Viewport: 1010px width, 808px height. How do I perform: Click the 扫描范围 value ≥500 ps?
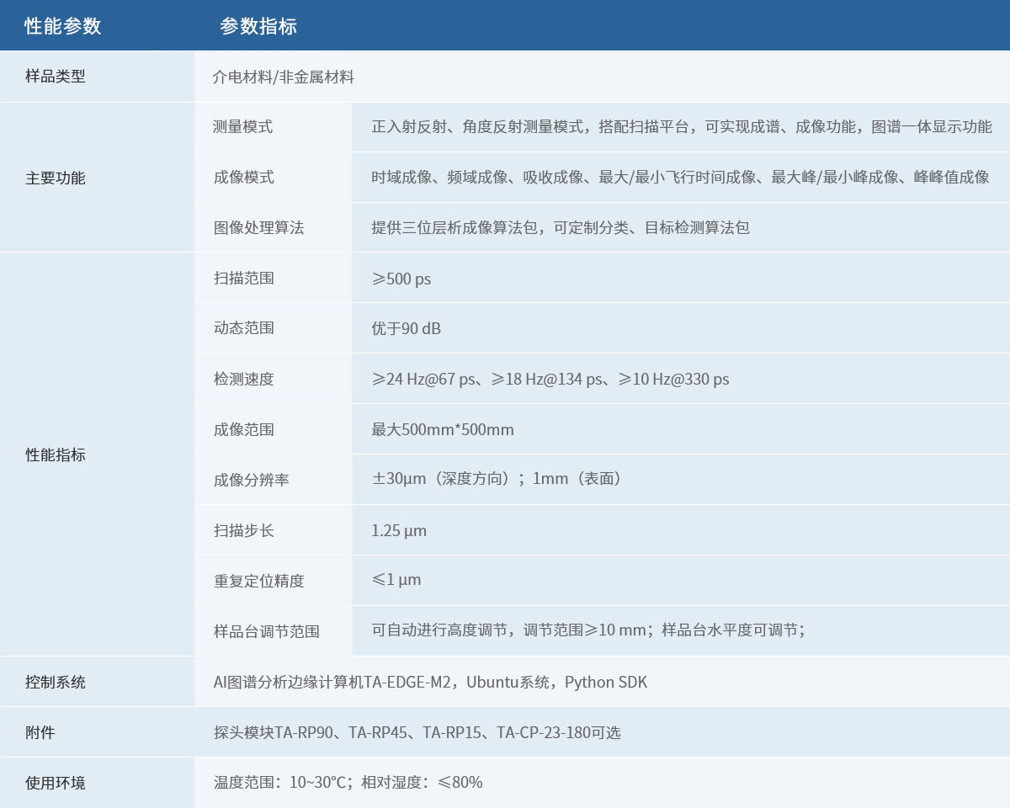pyautogui.click(x=401, y=279)
